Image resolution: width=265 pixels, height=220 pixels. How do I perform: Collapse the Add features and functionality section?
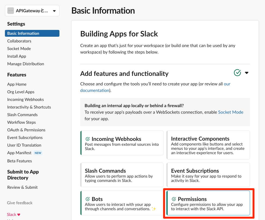247,73
